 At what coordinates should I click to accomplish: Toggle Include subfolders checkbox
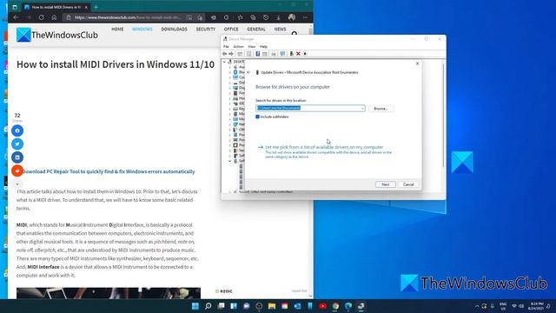pos(258,117)
